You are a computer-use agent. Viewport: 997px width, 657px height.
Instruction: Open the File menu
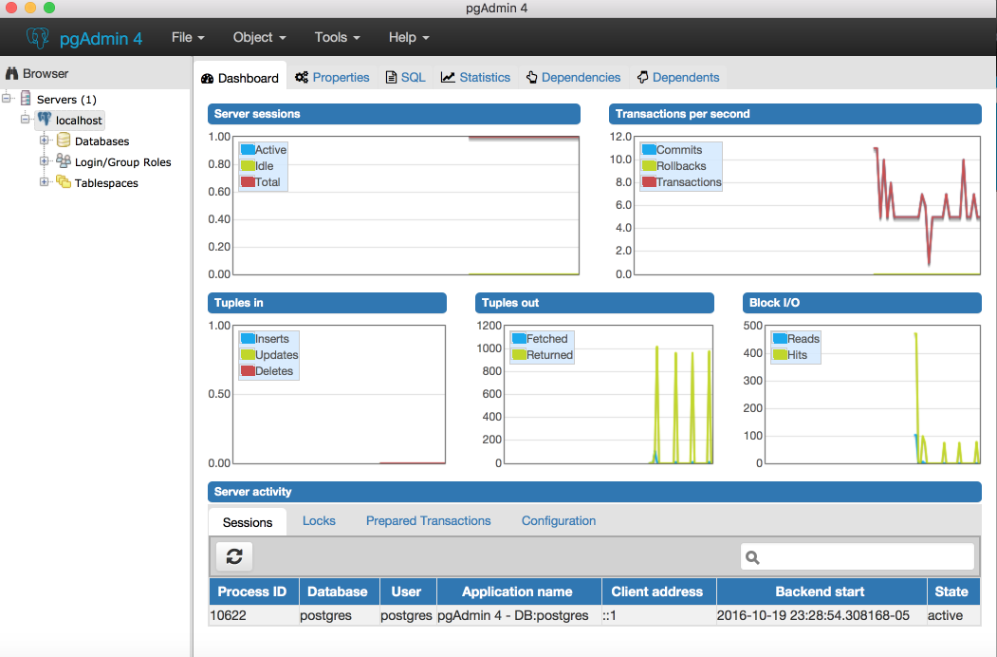coord(188,38)
